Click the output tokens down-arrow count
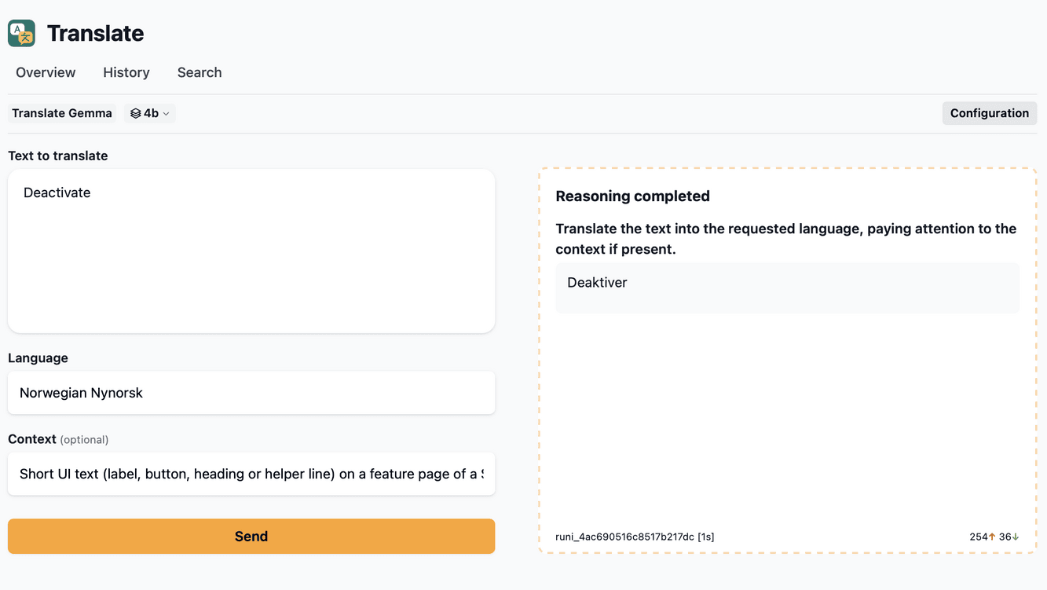This screenshot has width=1047, height=590. (1009, 537)
